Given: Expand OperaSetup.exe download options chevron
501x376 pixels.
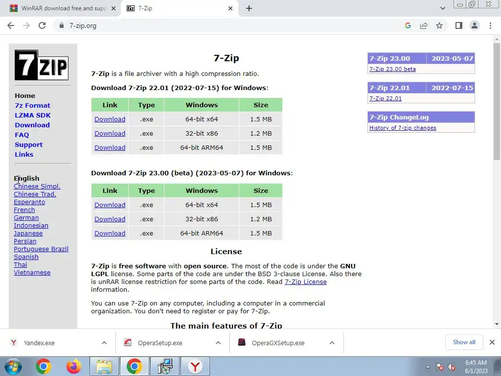Looking at the screenshot, I should click(x=218, y=343).
